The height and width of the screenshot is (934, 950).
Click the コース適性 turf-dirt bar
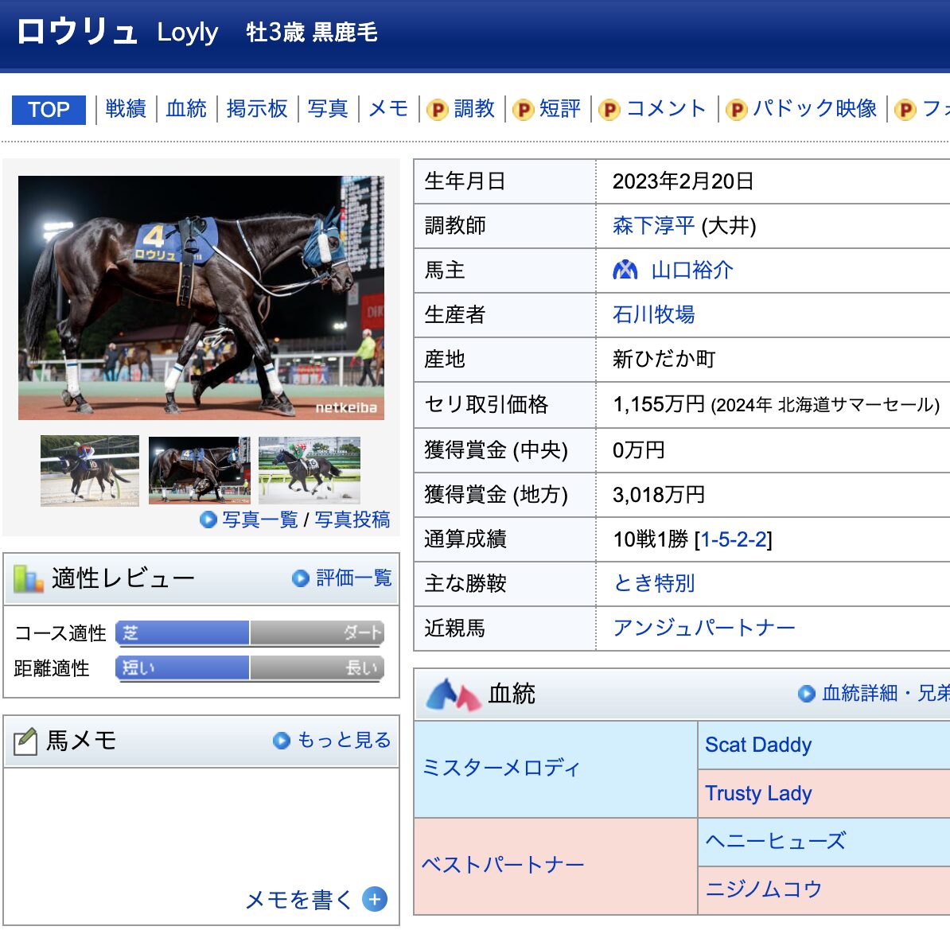250,633
